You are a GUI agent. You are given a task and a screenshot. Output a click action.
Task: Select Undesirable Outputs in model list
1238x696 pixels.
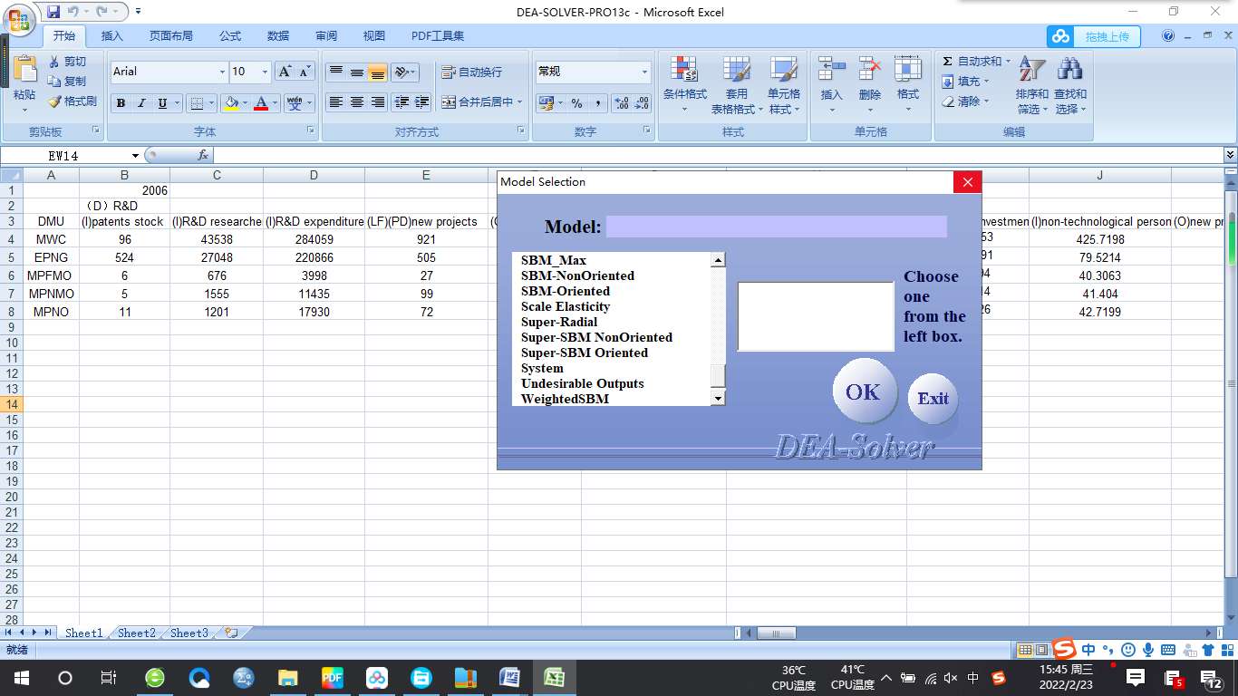(583, 383)
